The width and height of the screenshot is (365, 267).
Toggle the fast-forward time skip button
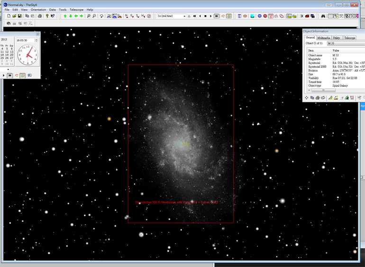(217, 16)
